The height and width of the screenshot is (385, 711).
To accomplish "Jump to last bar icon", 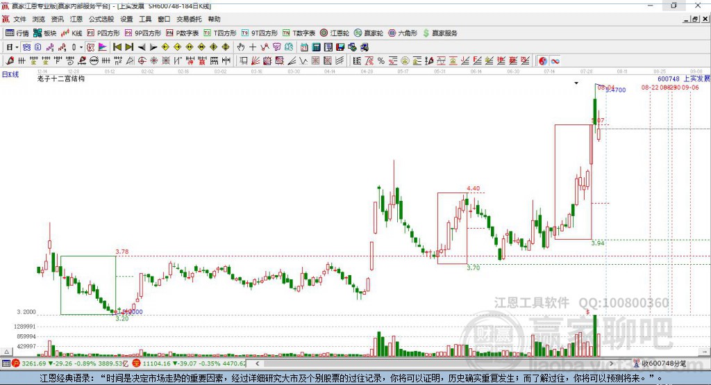I will click(129, 47).
